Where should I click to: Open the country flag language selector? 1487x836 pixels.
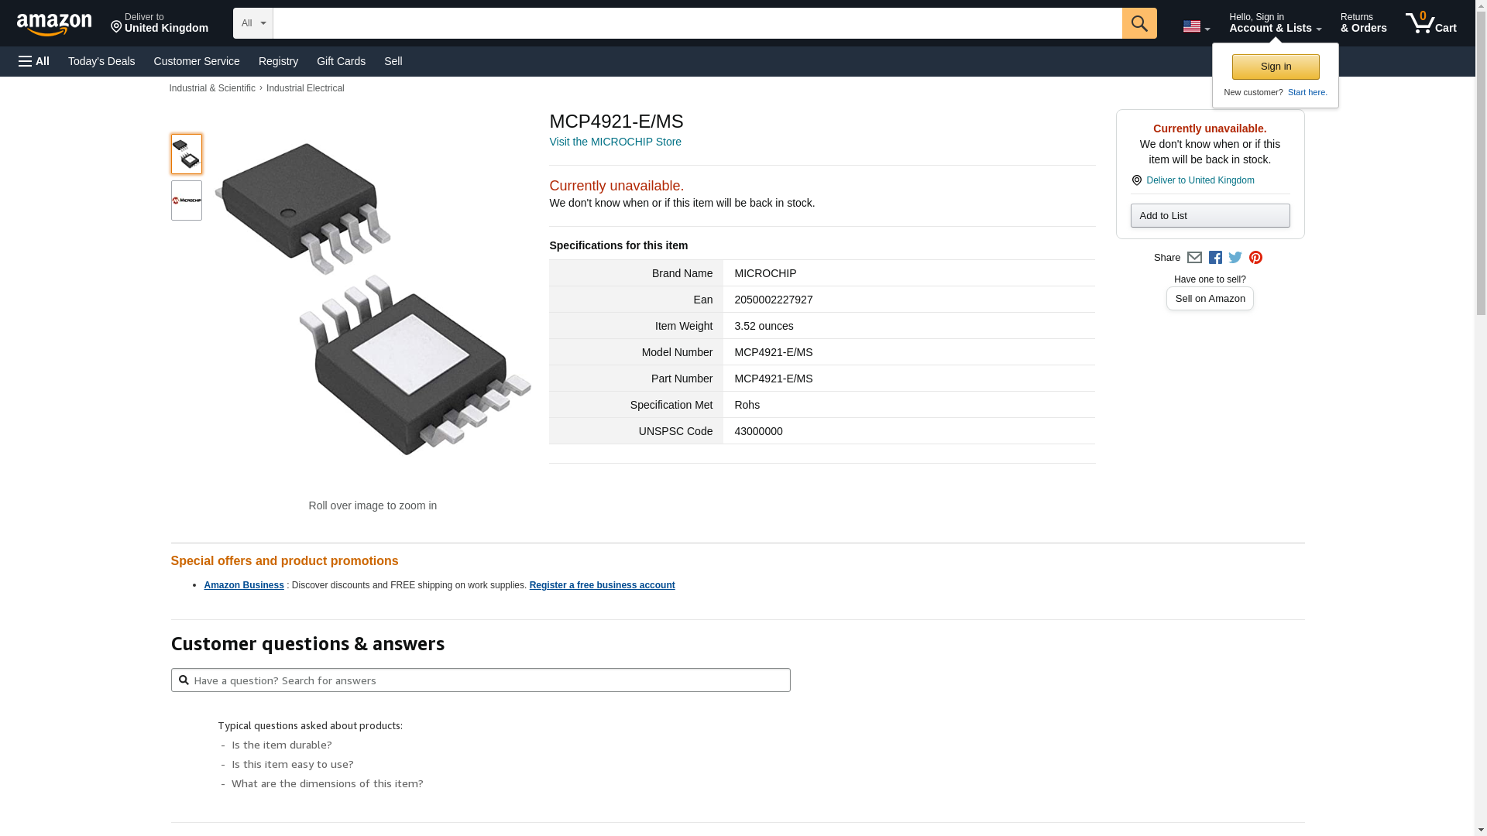pyautogui.click(x=1196, y=26)
